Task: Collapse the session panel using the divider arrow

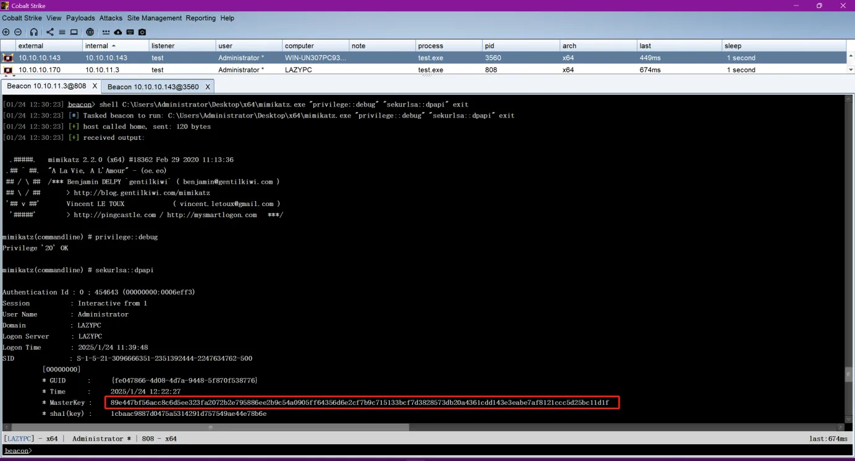Action: 6,77
